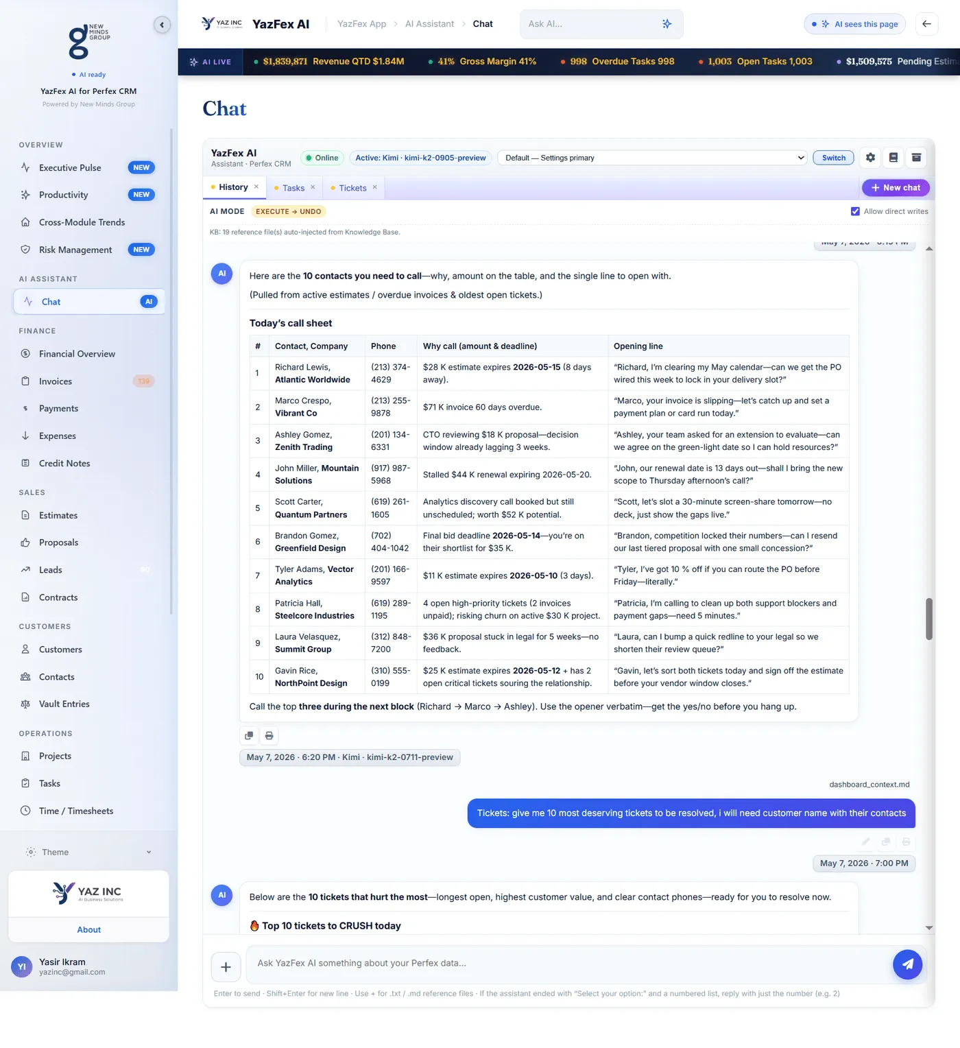The width and height of the screenshot is (960, 1048).
Task: Go to Cross-Module Trends
Action: tap(89, 222)
